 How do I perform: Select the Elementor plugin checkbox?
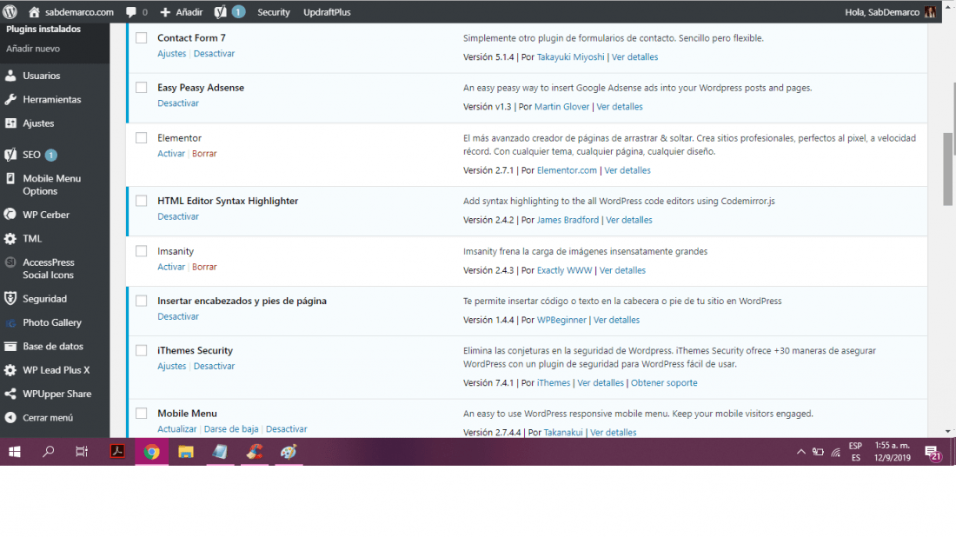(142, 138)
